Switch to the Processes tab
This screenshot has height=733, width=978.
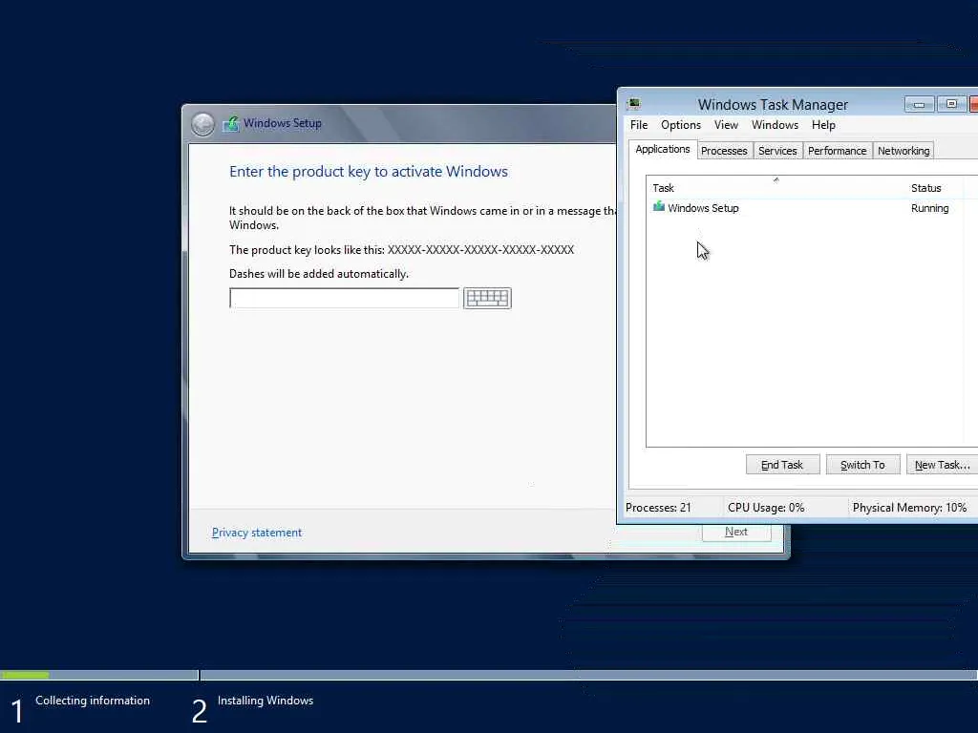[x=724, y=151]
